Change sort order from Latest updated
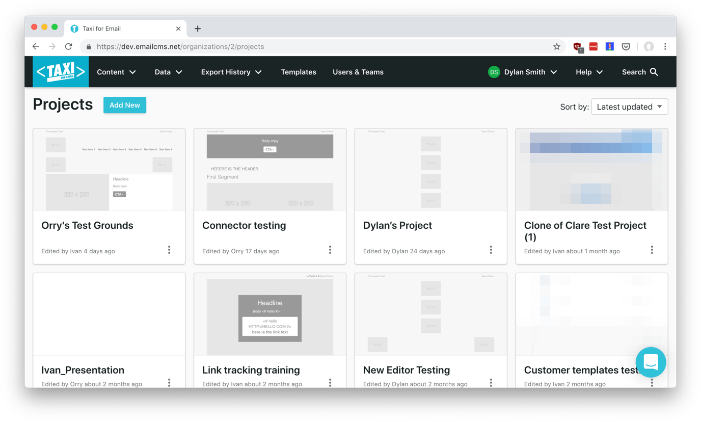701x422 pixels. point(630,107)
